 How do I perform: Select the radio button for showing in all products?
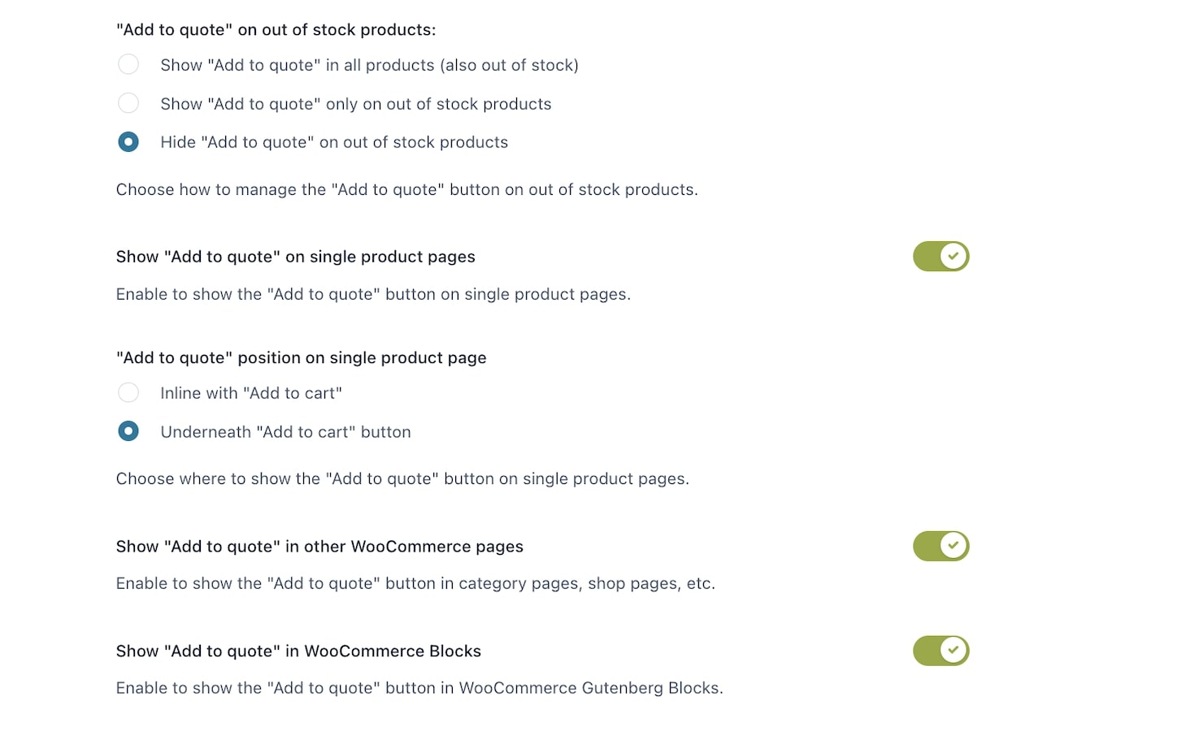pyautogui.click(x=128, y=64)
